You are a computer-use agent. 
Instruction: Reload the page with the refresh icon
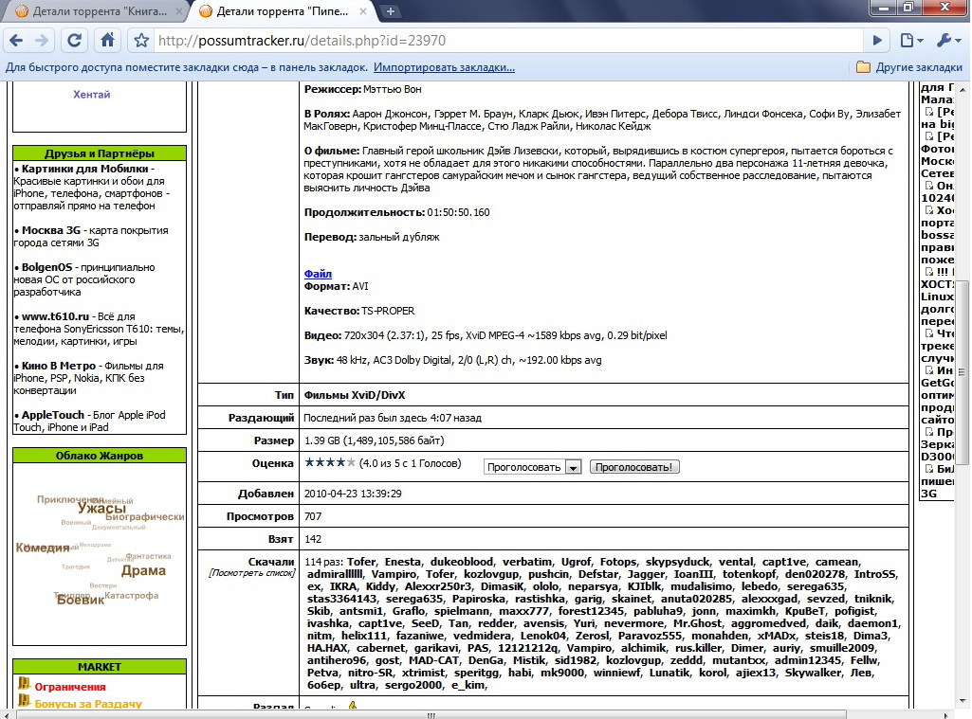pos(74,41)
